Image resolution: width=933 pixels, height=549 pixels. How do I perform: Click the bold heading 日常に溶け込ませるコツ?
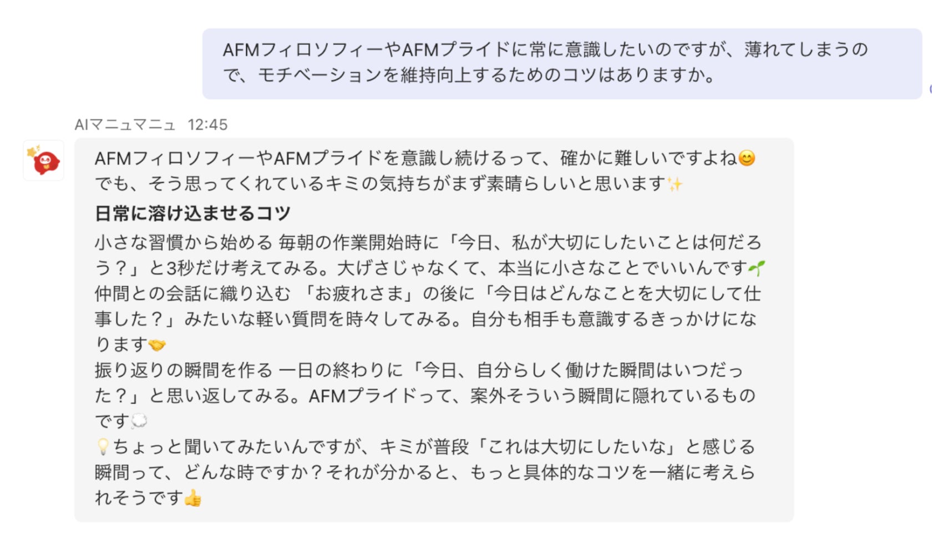(x=192, y=213)
